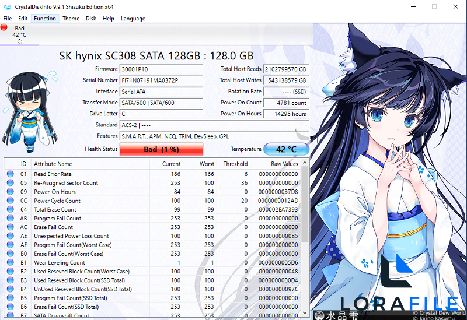
Task: Open the File menu
Action: click(8, 19)
